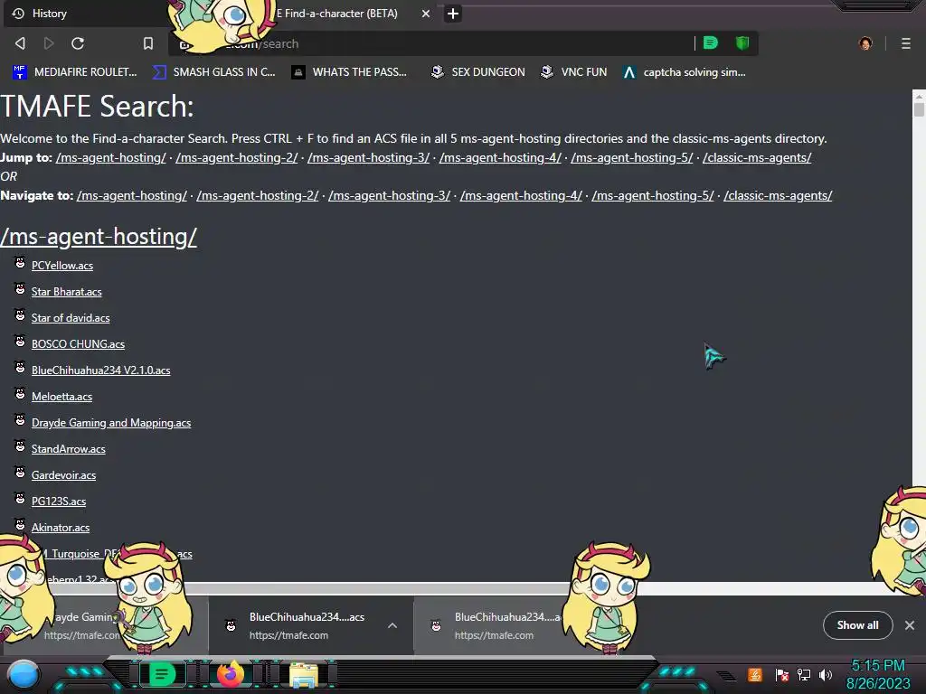This screenshot has width=926, height=694.
Task: Switch to the History tab
Action: coord(86,14)
